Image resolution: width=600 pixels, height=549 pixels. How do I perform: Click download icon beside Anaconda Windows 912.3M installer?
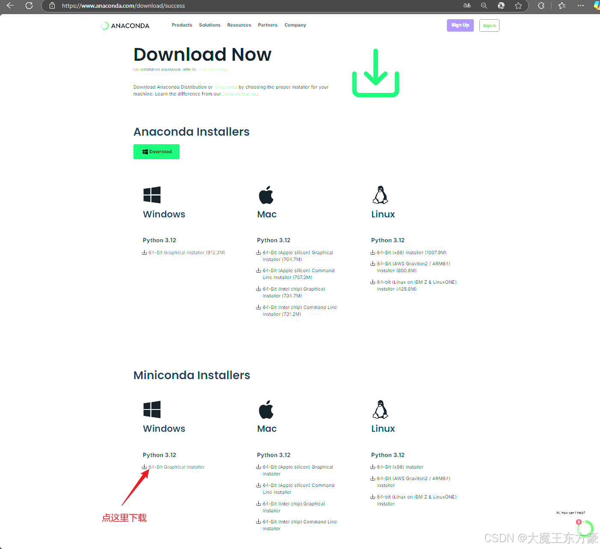tap(145, 252)
